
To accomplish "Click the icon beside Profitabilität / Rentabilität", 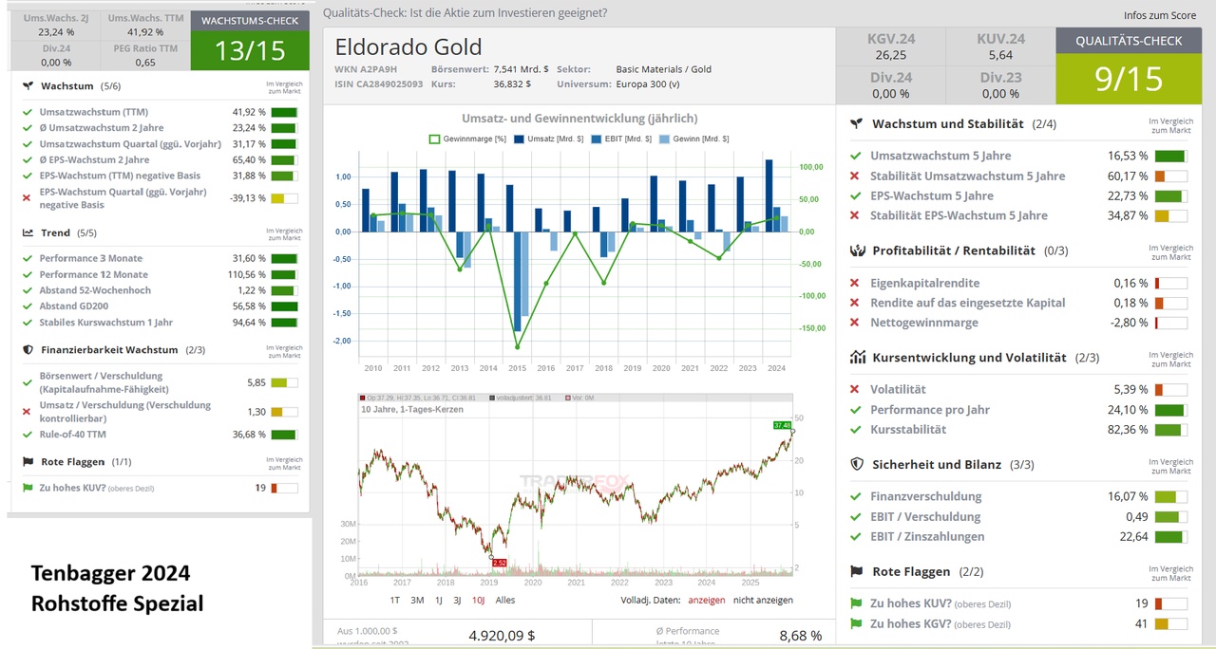I will 856,250.
